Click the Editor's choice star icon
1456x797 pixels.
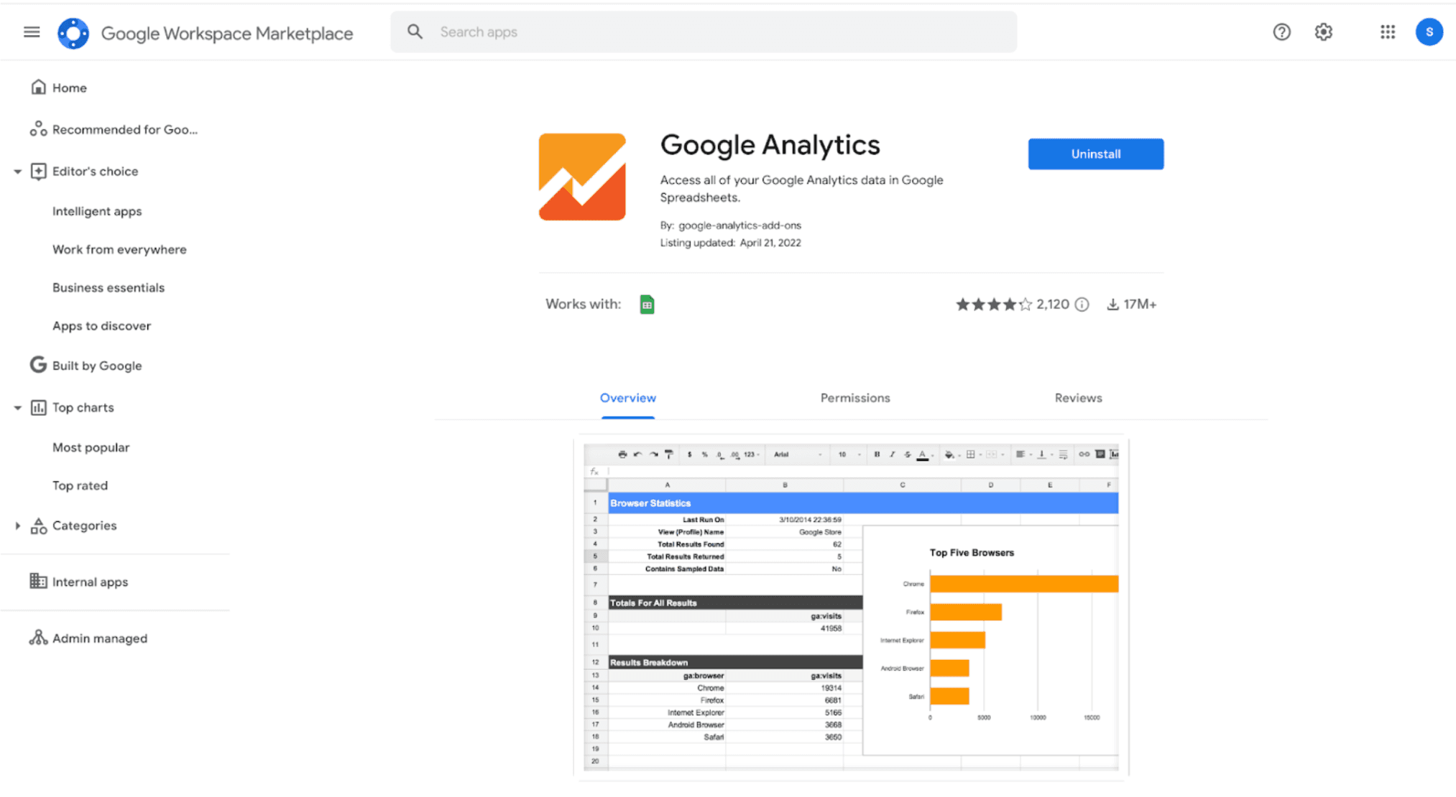point(38,171)
